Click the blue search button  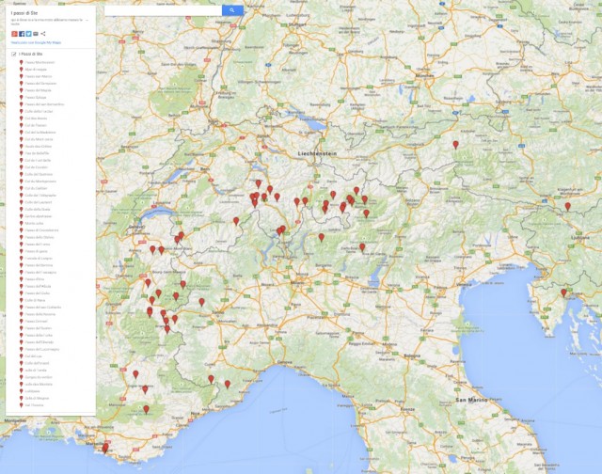click(232, 10)
